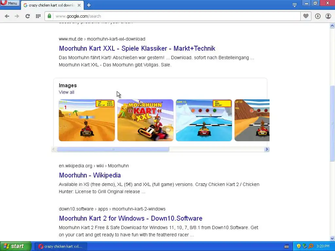Open the Speed Dial grid icon

(38, 16)
